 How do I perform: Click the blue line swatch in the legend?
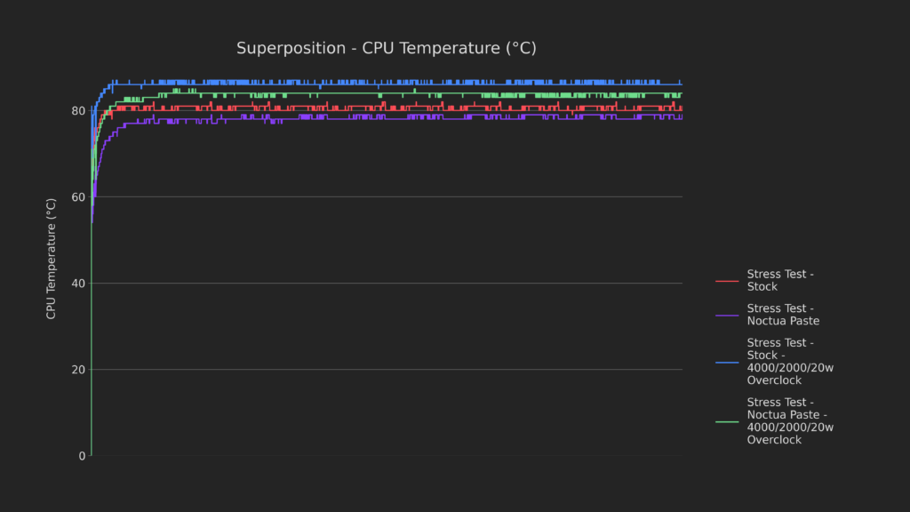coord(727,361)
